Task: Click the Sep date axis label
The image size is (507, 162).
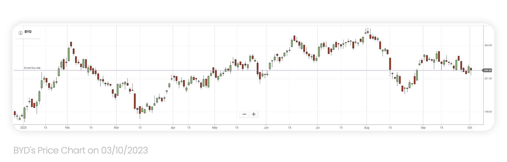Action: (423, 128)
